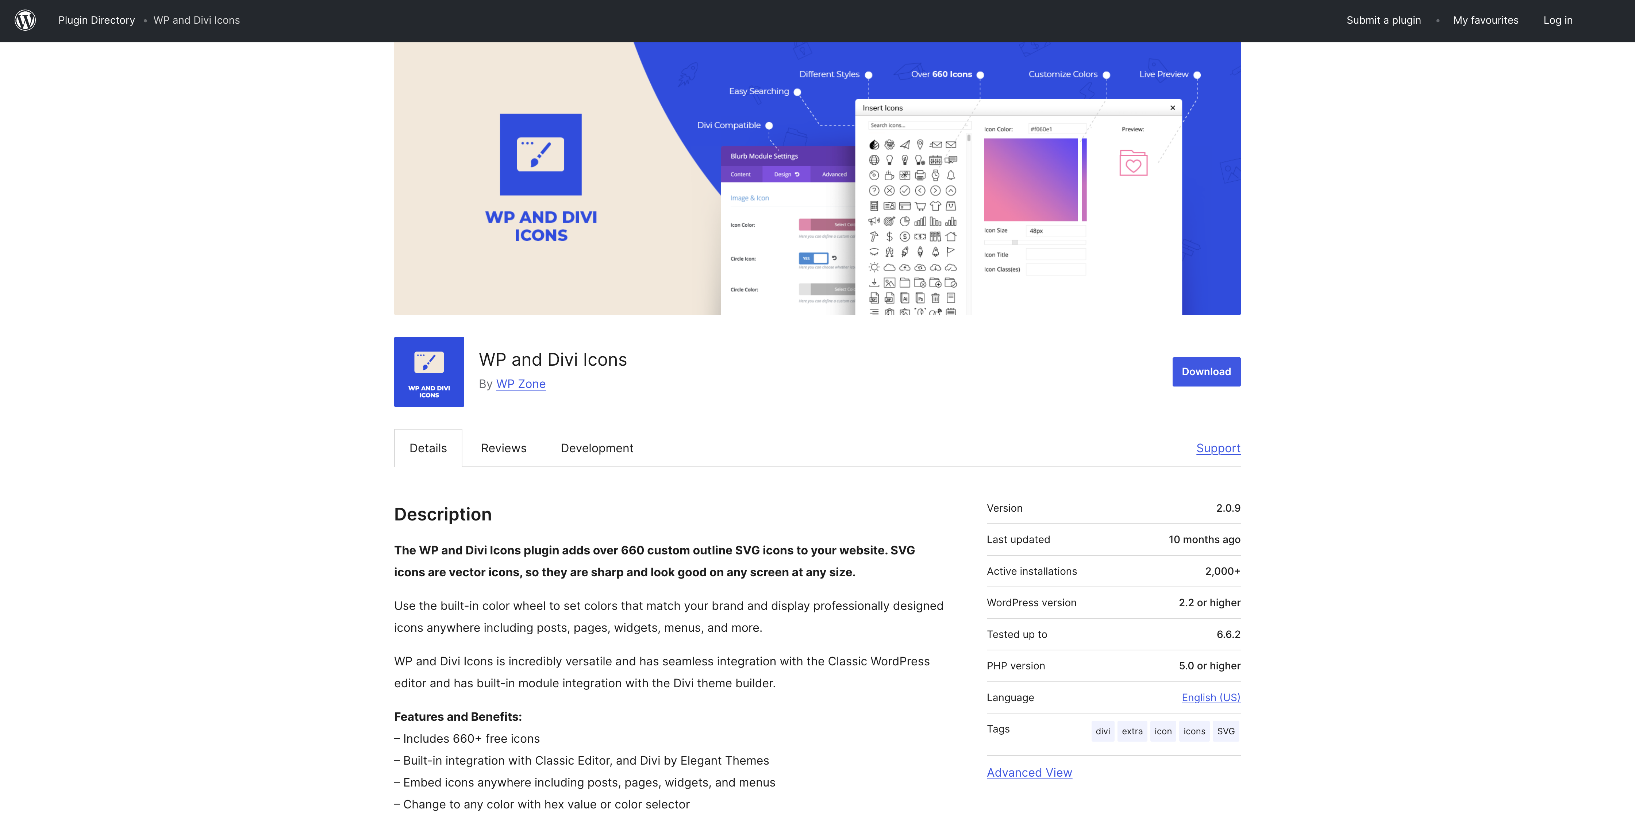Viewport: 1635px width, 819px height.
Task: Click the dollar sign icon in grid
Action: point(889,237)
